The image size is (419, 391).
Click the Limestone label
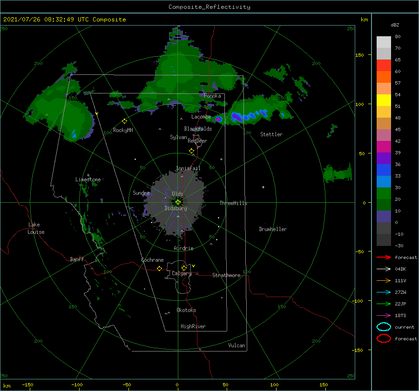pos(88,179)
